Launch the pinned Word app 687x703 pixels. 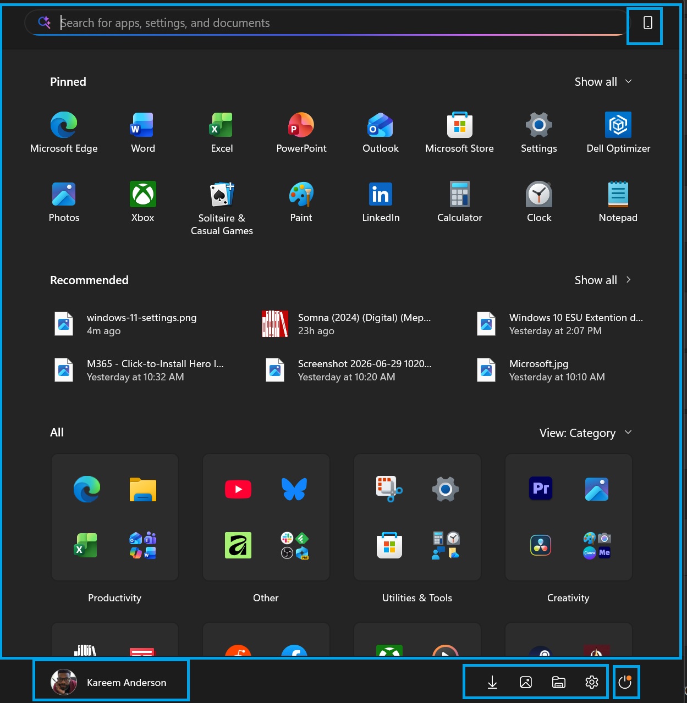(143, 132)
